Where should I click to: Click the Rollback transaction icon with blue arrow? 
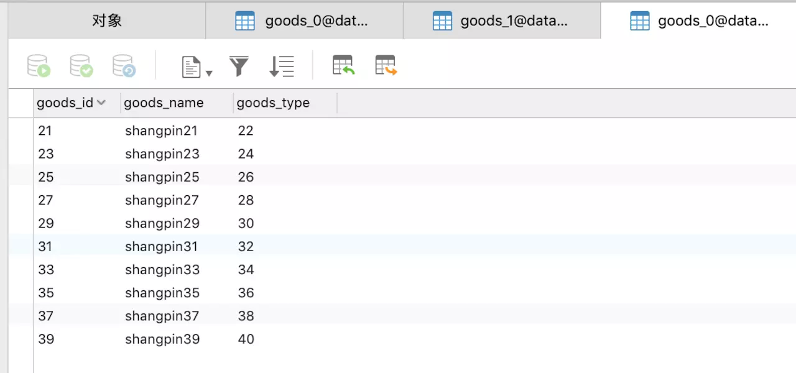[124, 66]
